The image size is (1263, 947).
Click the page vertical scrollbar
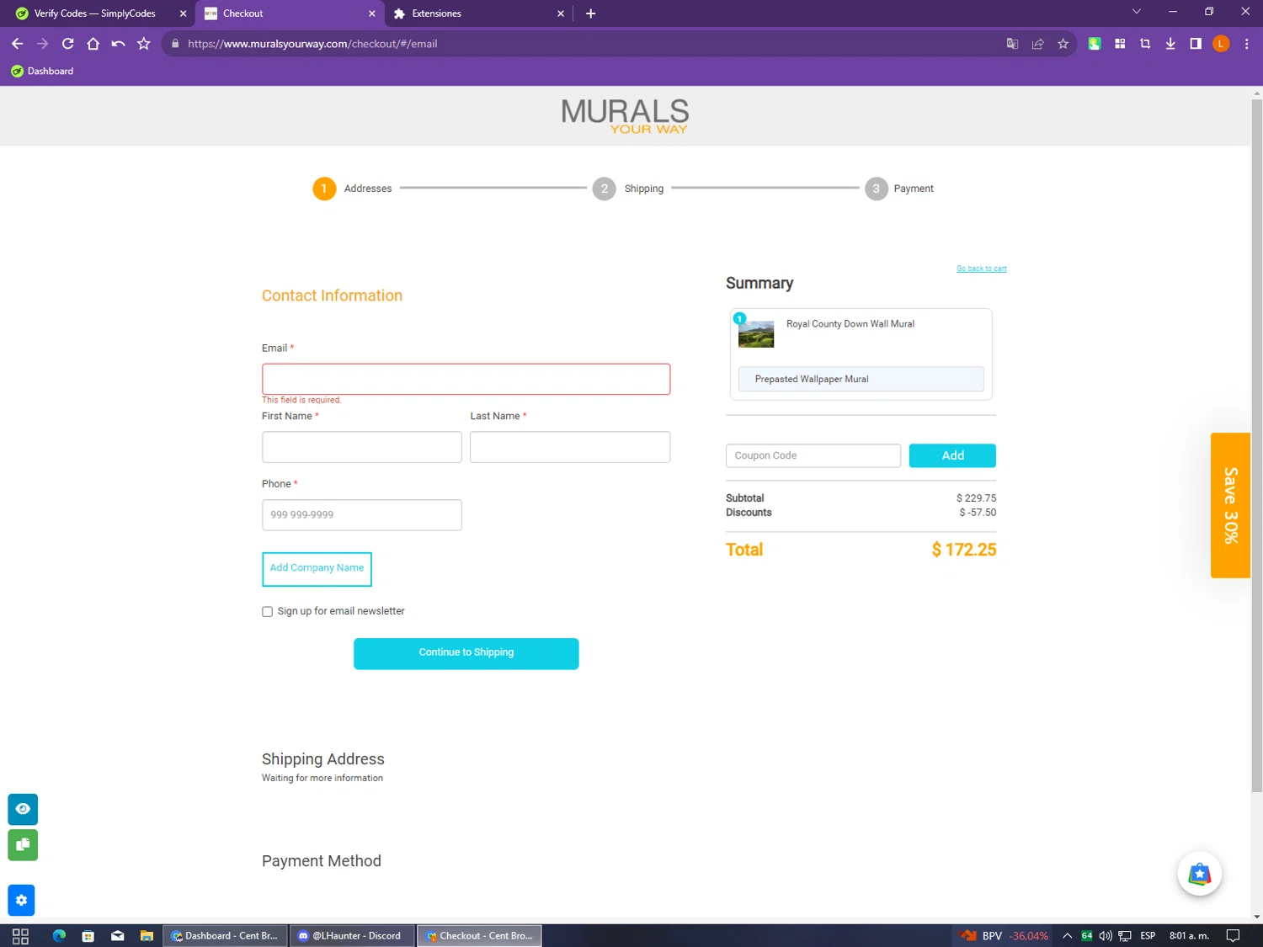1256,446
